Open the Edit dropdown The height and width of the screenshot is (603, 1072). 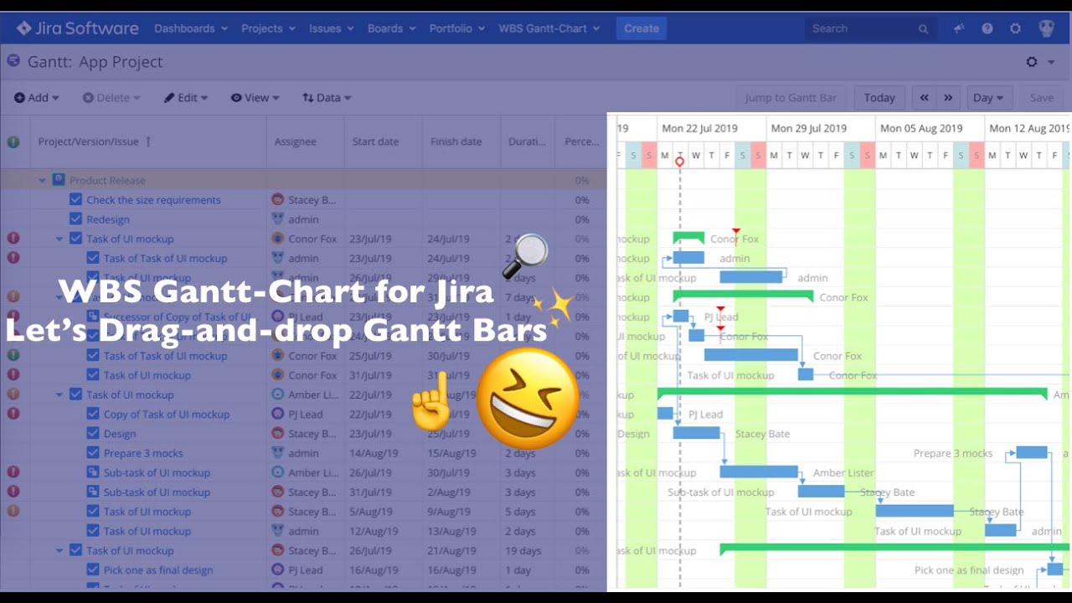point(186,97)
